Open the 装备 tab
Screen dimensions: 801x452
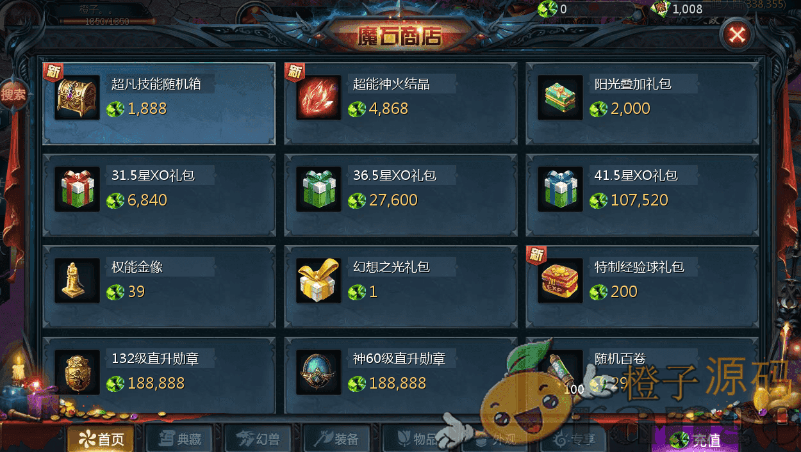(x=336, y=439)
